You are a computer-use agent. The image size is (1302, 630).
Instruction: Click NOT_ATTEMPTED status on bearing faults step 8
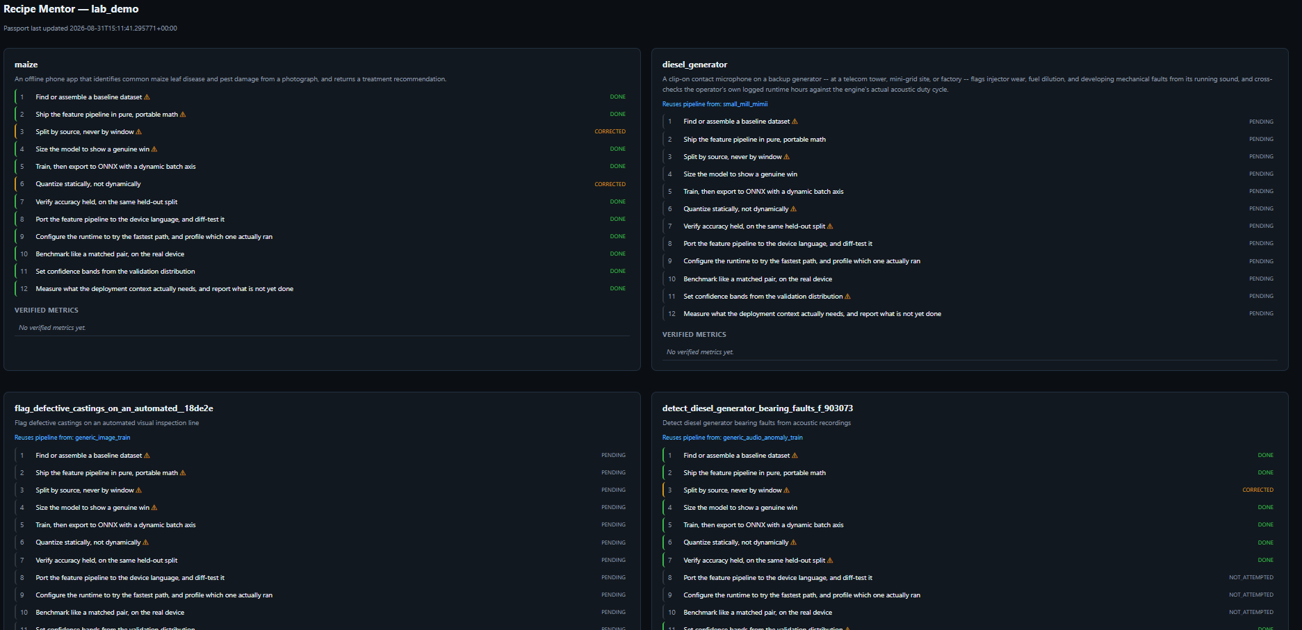pyautogui.click(x=1251, y=577)
